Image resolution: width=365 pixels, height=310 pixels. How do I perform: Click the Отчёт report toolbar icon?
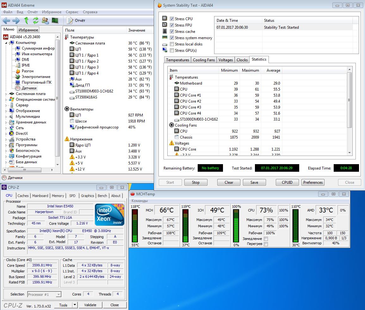point(70,21)
